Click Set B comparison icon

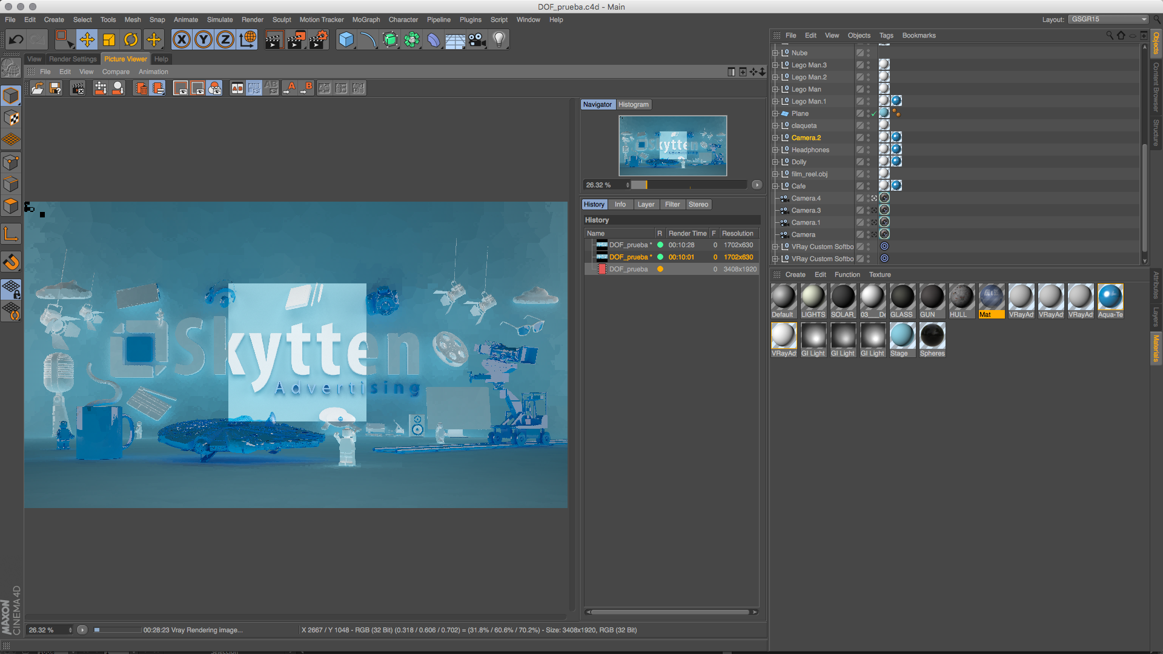(307, 88)
